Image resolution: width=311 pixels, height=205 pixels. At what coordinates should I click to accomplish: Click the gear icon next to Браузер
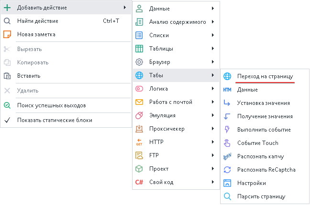[x=139, y=62]
